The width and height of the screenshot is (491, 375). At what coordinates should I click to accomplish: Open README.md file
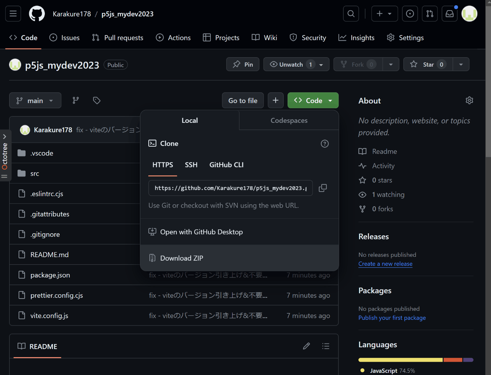[49, 255]
